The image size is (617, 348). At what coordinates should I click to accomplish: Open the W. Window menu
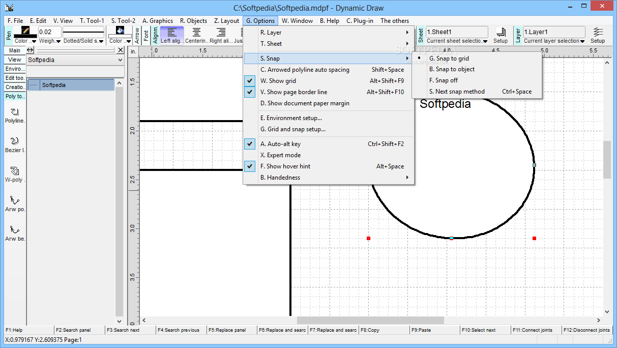297,21
